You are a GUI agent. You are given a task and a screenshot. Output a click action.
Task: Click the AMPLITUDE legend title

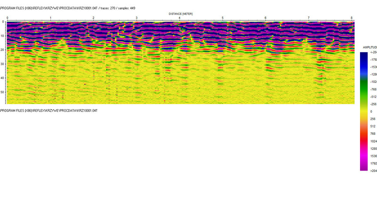pyautogui.click(x=369, y=48)
